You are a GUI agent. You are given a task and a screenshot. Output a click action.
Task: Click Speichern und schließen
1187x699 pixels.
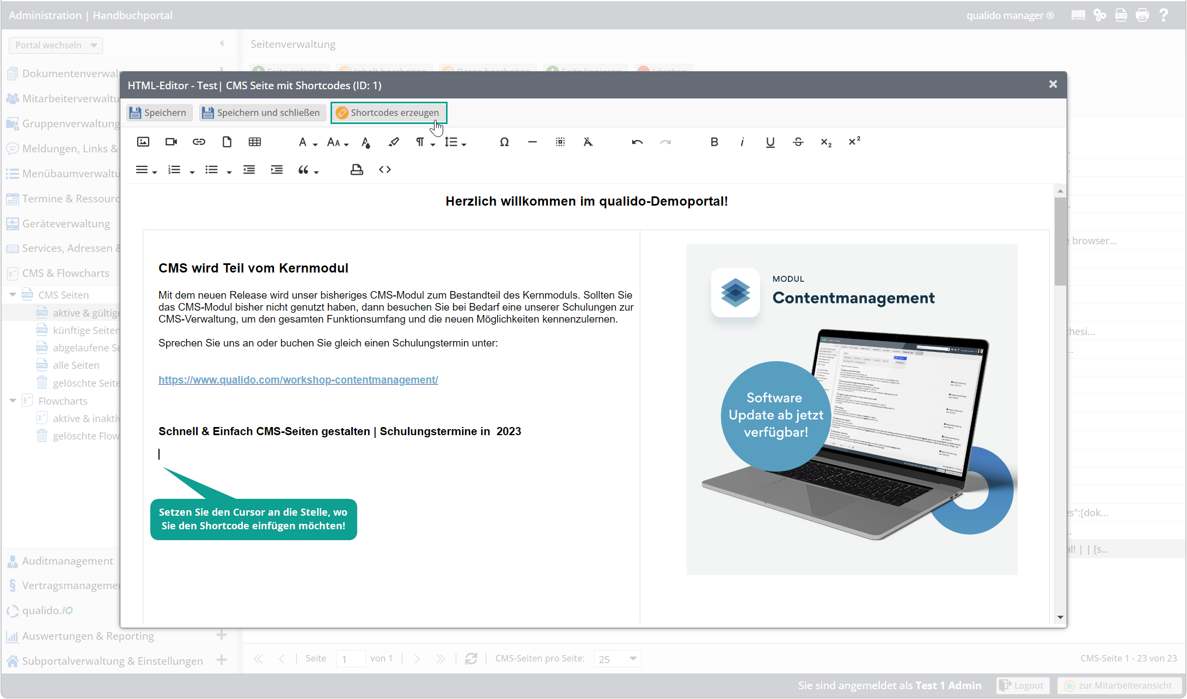click(262, 113)
